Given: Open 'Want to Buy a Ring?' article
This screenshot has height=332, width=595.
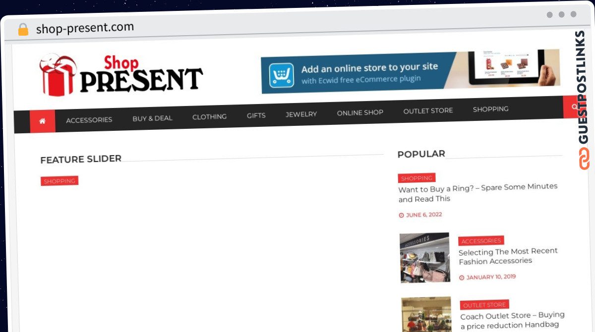Looking at the screenshot, I should point(478,193).
